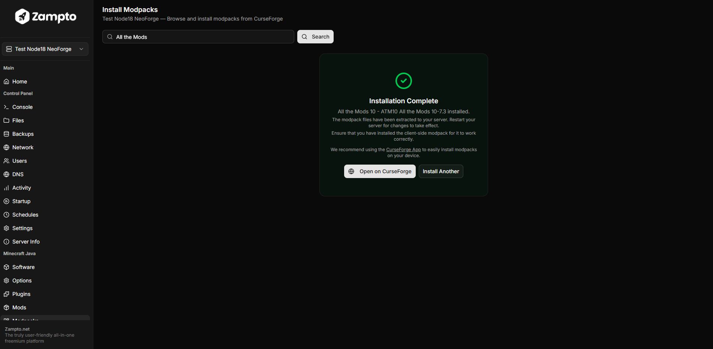Click the magnifier icon inside search field
This screenshot has width=713, height=349.
[x=110, y=37]
